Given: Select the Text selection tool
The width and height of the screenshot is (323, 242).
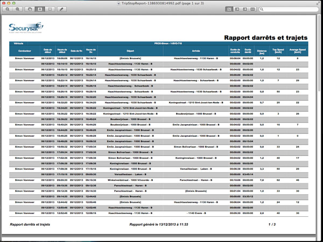Looking at the screenshot, I should [x=40, y=9].
